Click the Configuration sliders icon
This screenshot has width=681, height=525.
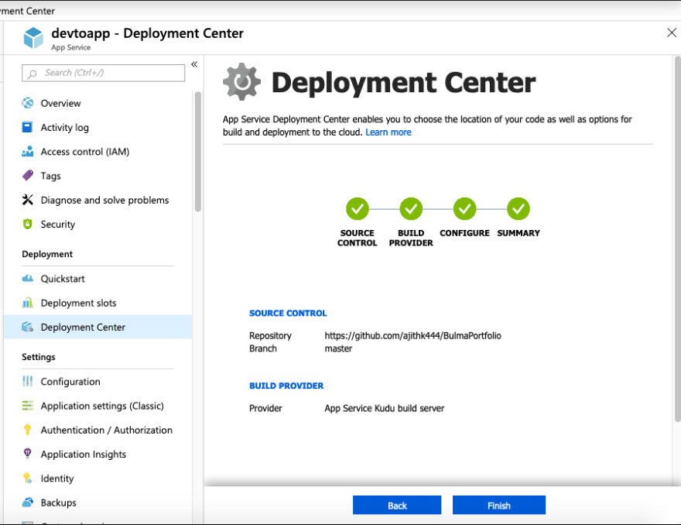(x=27, y=381)
